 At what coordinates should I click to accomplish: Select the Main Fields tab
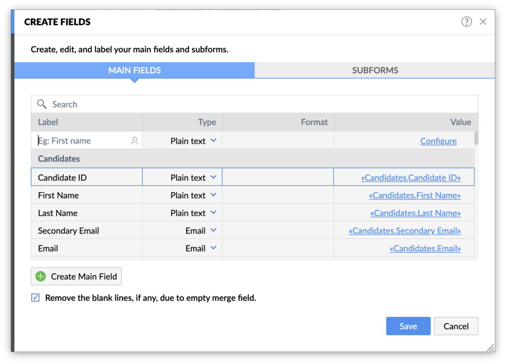coord(134,70)
